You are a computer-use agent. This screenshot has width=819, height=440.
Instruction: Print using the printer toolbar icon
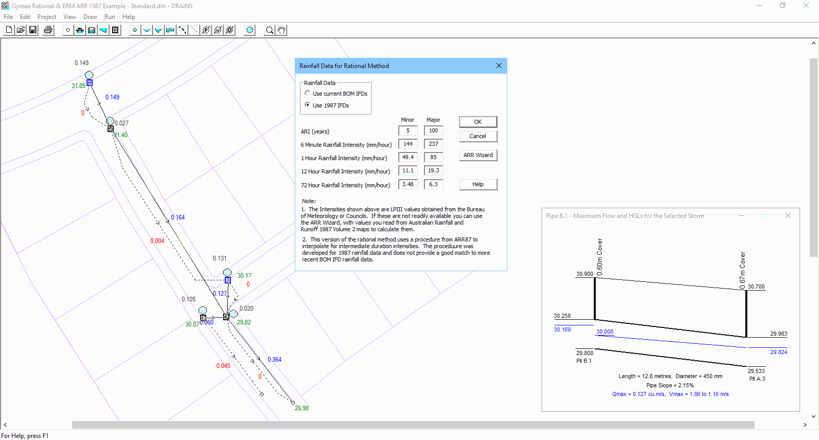click(x=48, y=30)
